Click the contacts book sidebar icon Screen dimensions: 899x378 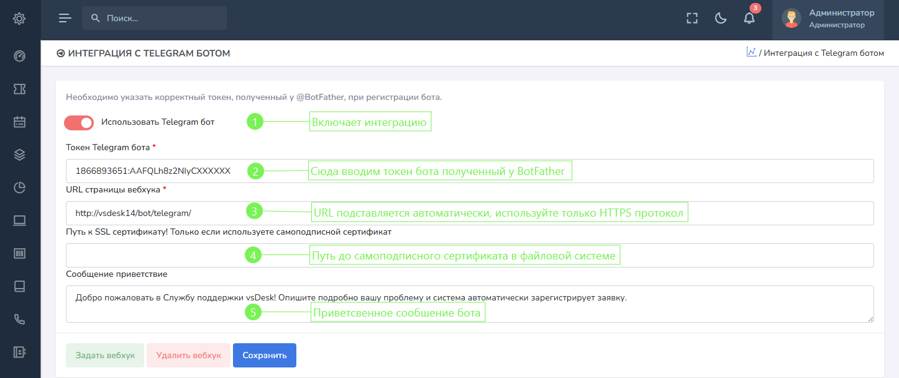coord(19,352)
